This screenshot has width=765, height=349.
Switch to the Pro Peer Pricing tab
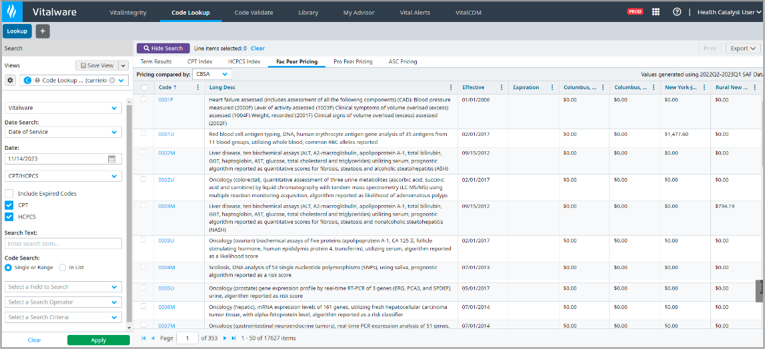(x=353, y=62)
